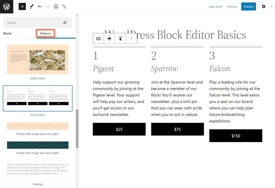Screen dimensions: 275x188
Task: Open the document Details info icon
Action: [56, 6]
